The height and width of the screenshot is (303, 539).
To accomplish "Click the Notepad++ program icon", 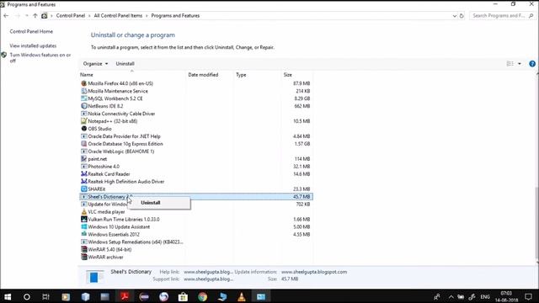I will [x=84, y=121].
